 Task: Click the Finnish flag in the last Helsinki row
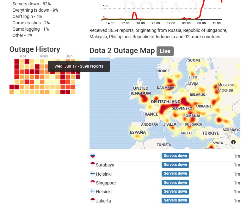coord(93,192)
